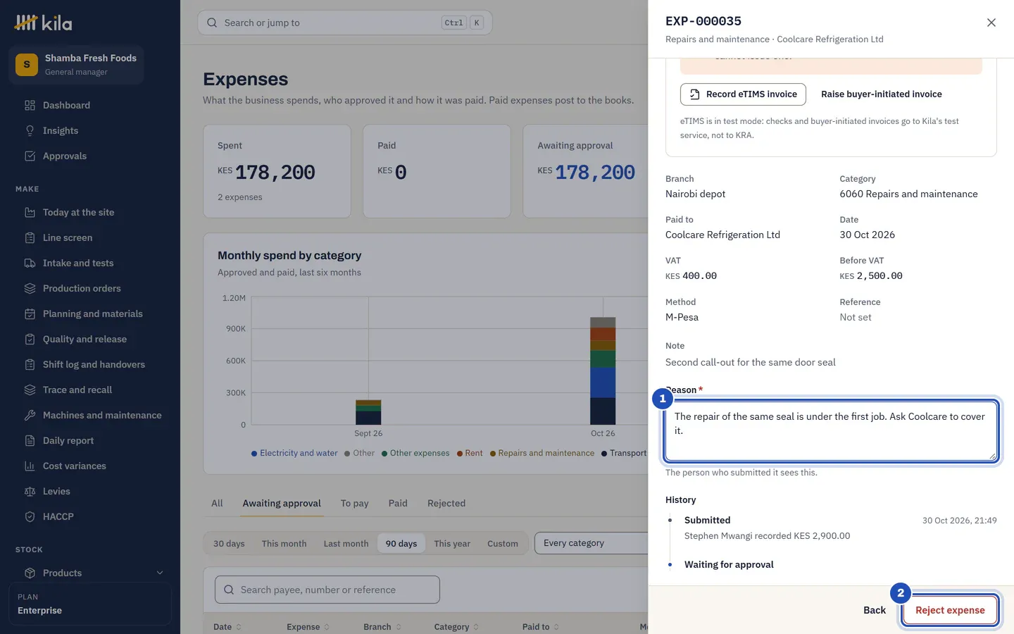This screenshot has width=1014, height=634.
Task: Click the Levies scales icon
Action: click(30, 491)
